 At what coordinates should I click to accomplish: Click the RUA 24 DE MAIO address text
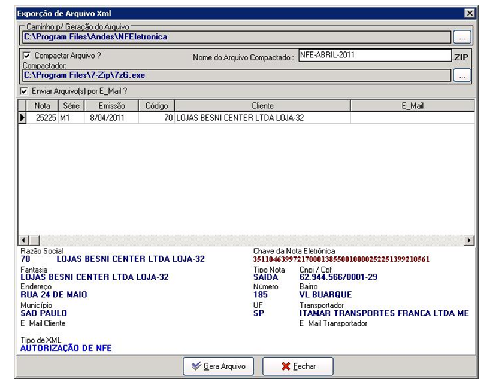click(54, 295)
